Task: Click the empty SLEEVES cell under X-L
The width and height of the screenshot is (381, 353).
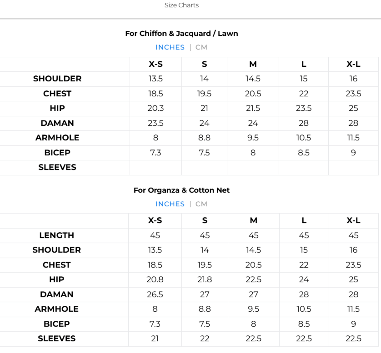Action: click(x=353, y=167)
